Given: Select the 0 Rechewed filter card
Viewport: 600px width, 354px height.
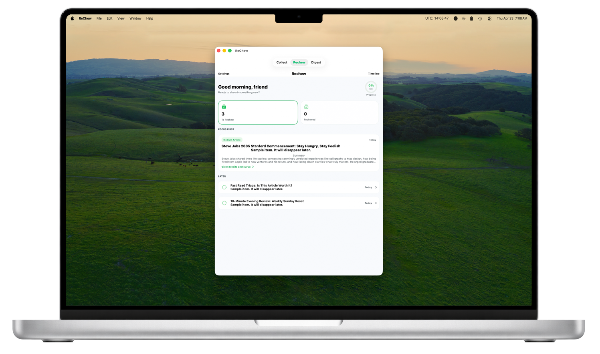Looking at the screenshot, I should 339,113.
